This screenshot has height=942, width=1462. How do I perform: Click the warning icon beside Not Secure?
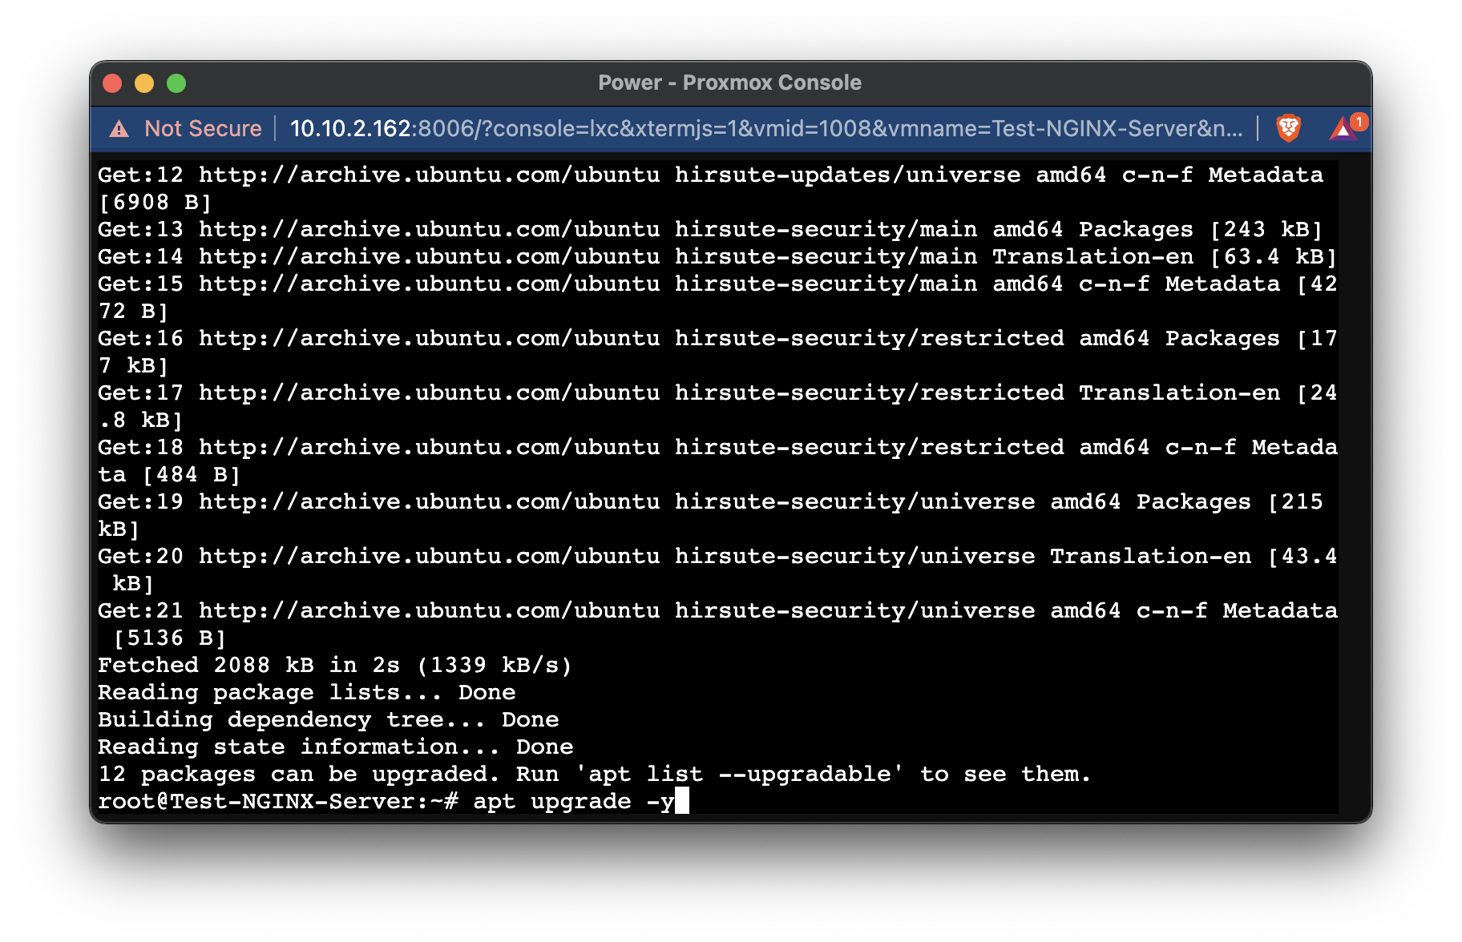pos(117,128)
